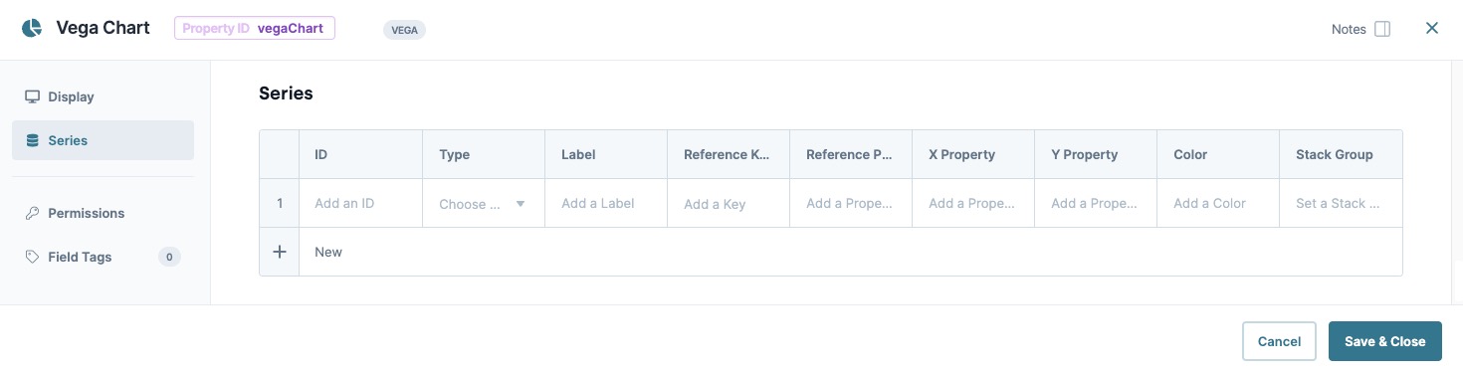Click Save & Close button
Viewport: 1463px width, 374px height.
pyautogui.click(x=1384, y=341)
